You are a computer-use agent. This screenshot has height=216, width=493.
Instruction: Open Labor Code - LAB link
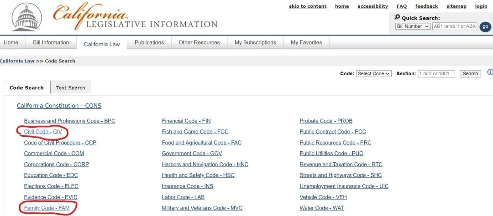pyautogui.click(x=183, y=197)
